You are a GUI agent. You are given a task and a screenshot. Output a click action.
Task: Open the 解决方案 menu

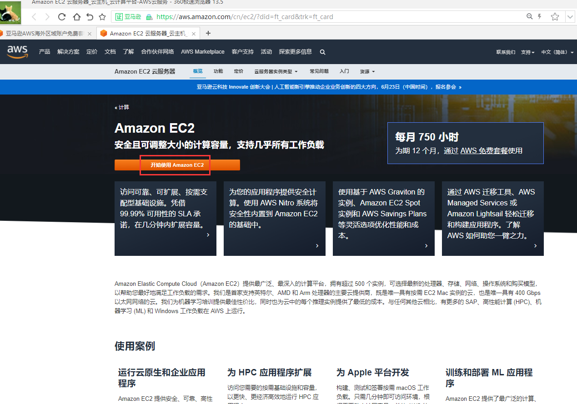point(68,52)
